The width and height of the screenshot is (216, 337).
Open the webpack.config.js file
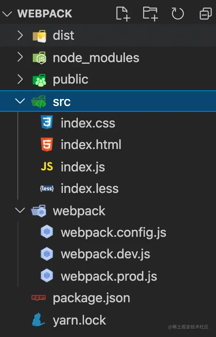113,233
